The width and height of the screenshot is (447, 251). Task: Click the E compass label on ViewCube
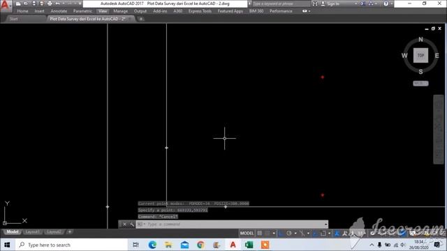pos(437,56)
